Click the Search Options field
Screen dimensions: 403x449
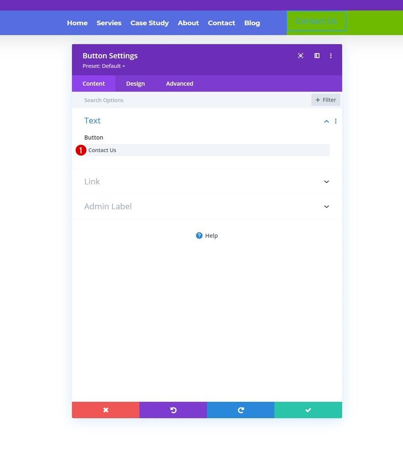click(192, 100)
